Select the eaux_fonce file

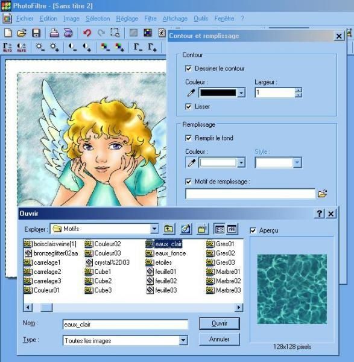[166, 253]
